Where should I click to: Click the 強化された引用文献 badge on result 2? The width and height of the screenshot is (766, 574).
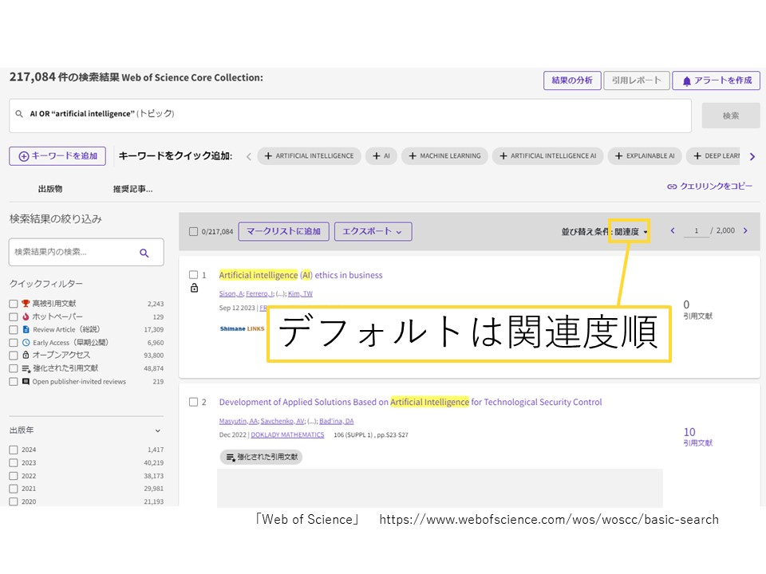(262, 458)
